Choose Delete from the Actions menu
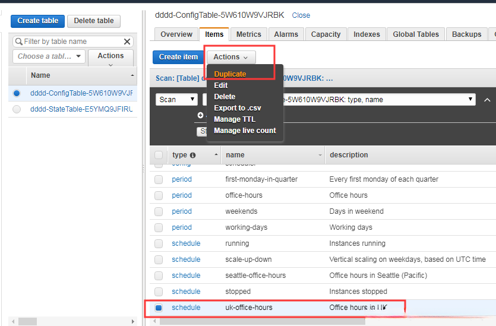 click(225, 97)
